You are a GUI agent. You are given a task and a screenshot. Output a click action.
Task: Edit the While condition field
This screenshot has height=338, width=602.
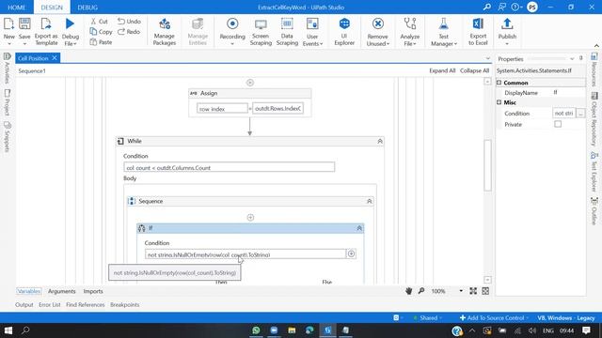coord(230,167)
